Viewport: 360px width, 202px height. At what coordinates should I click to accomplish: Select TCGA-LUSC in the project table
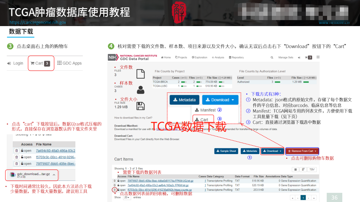pos(160,86)
